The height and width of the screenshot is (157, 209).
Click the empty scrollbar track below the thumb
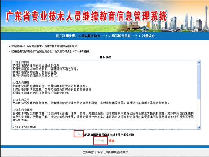[x=199, y=112]
